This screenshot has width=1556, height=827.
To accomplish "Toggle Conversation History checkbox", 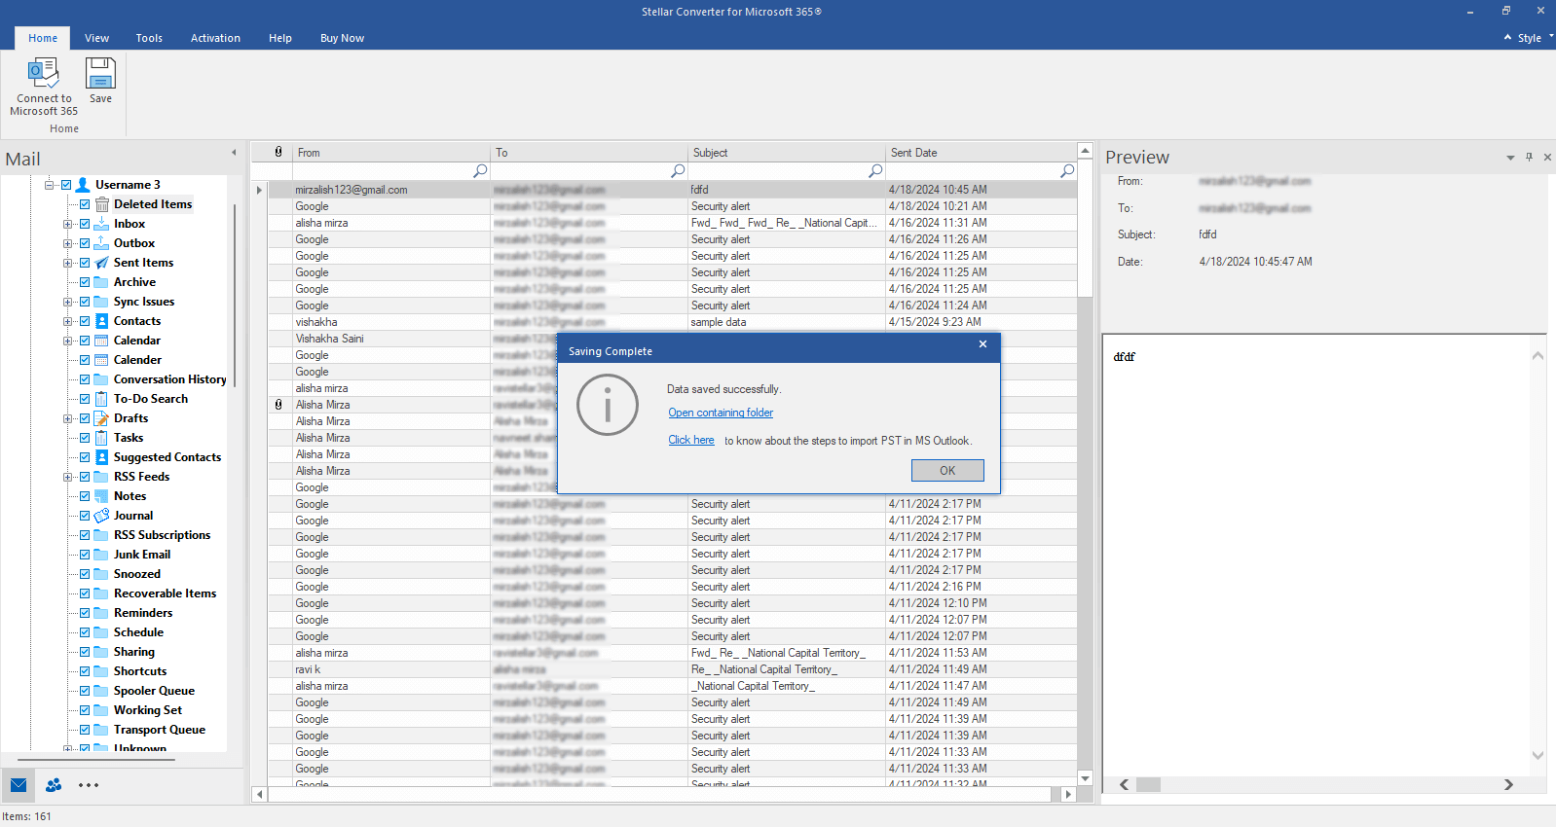I will pos(85,379).
